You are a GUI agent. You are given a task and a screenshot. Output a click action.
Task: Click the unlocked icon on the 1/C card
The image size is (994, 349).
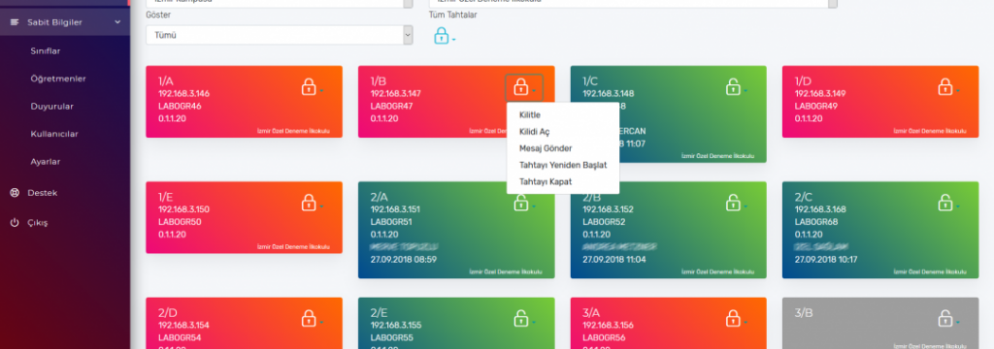(733, 86)
